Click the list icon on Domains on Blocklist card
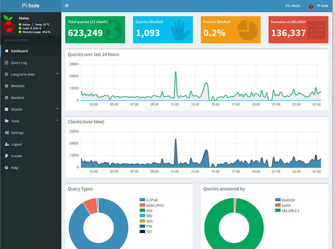The height and width of the screenshot is (249, 335). [317, 30]
